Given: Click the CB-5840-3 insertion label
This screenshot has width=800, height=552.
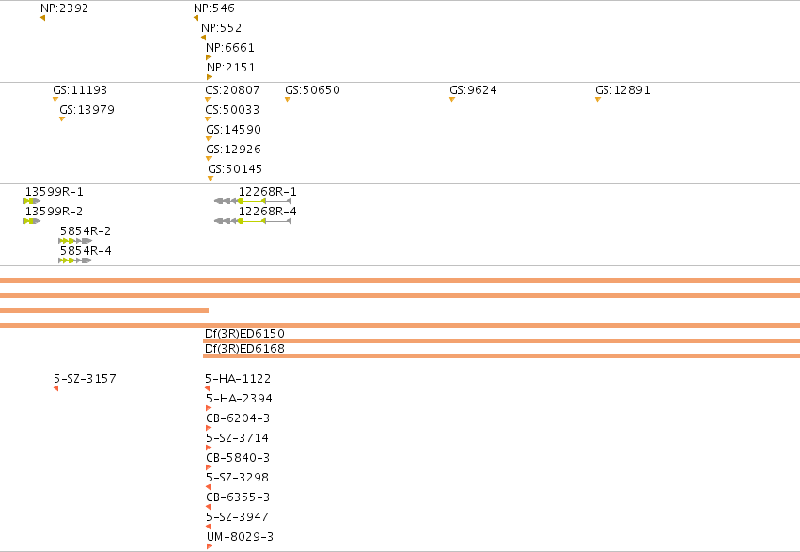Looking at the screenshot, I should (238, 458).
